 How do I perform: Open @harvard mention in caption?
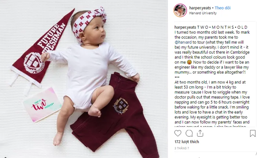[183, 42]
